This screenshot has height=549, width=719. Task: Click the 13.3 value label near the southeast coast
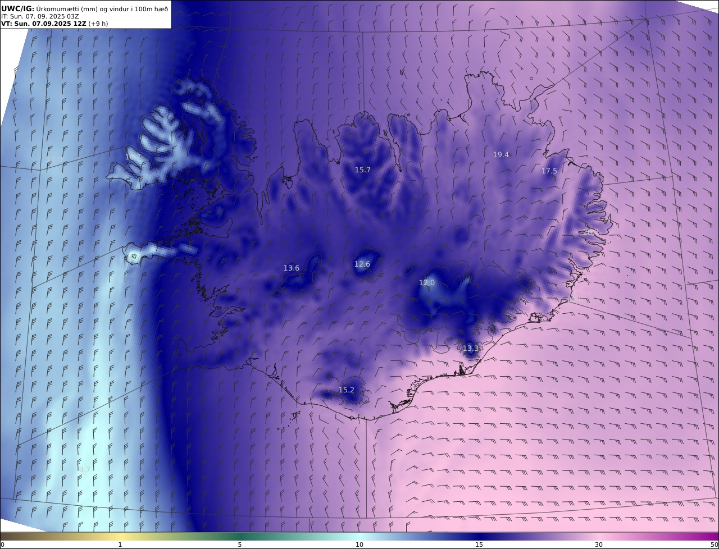tap(471, 348)
